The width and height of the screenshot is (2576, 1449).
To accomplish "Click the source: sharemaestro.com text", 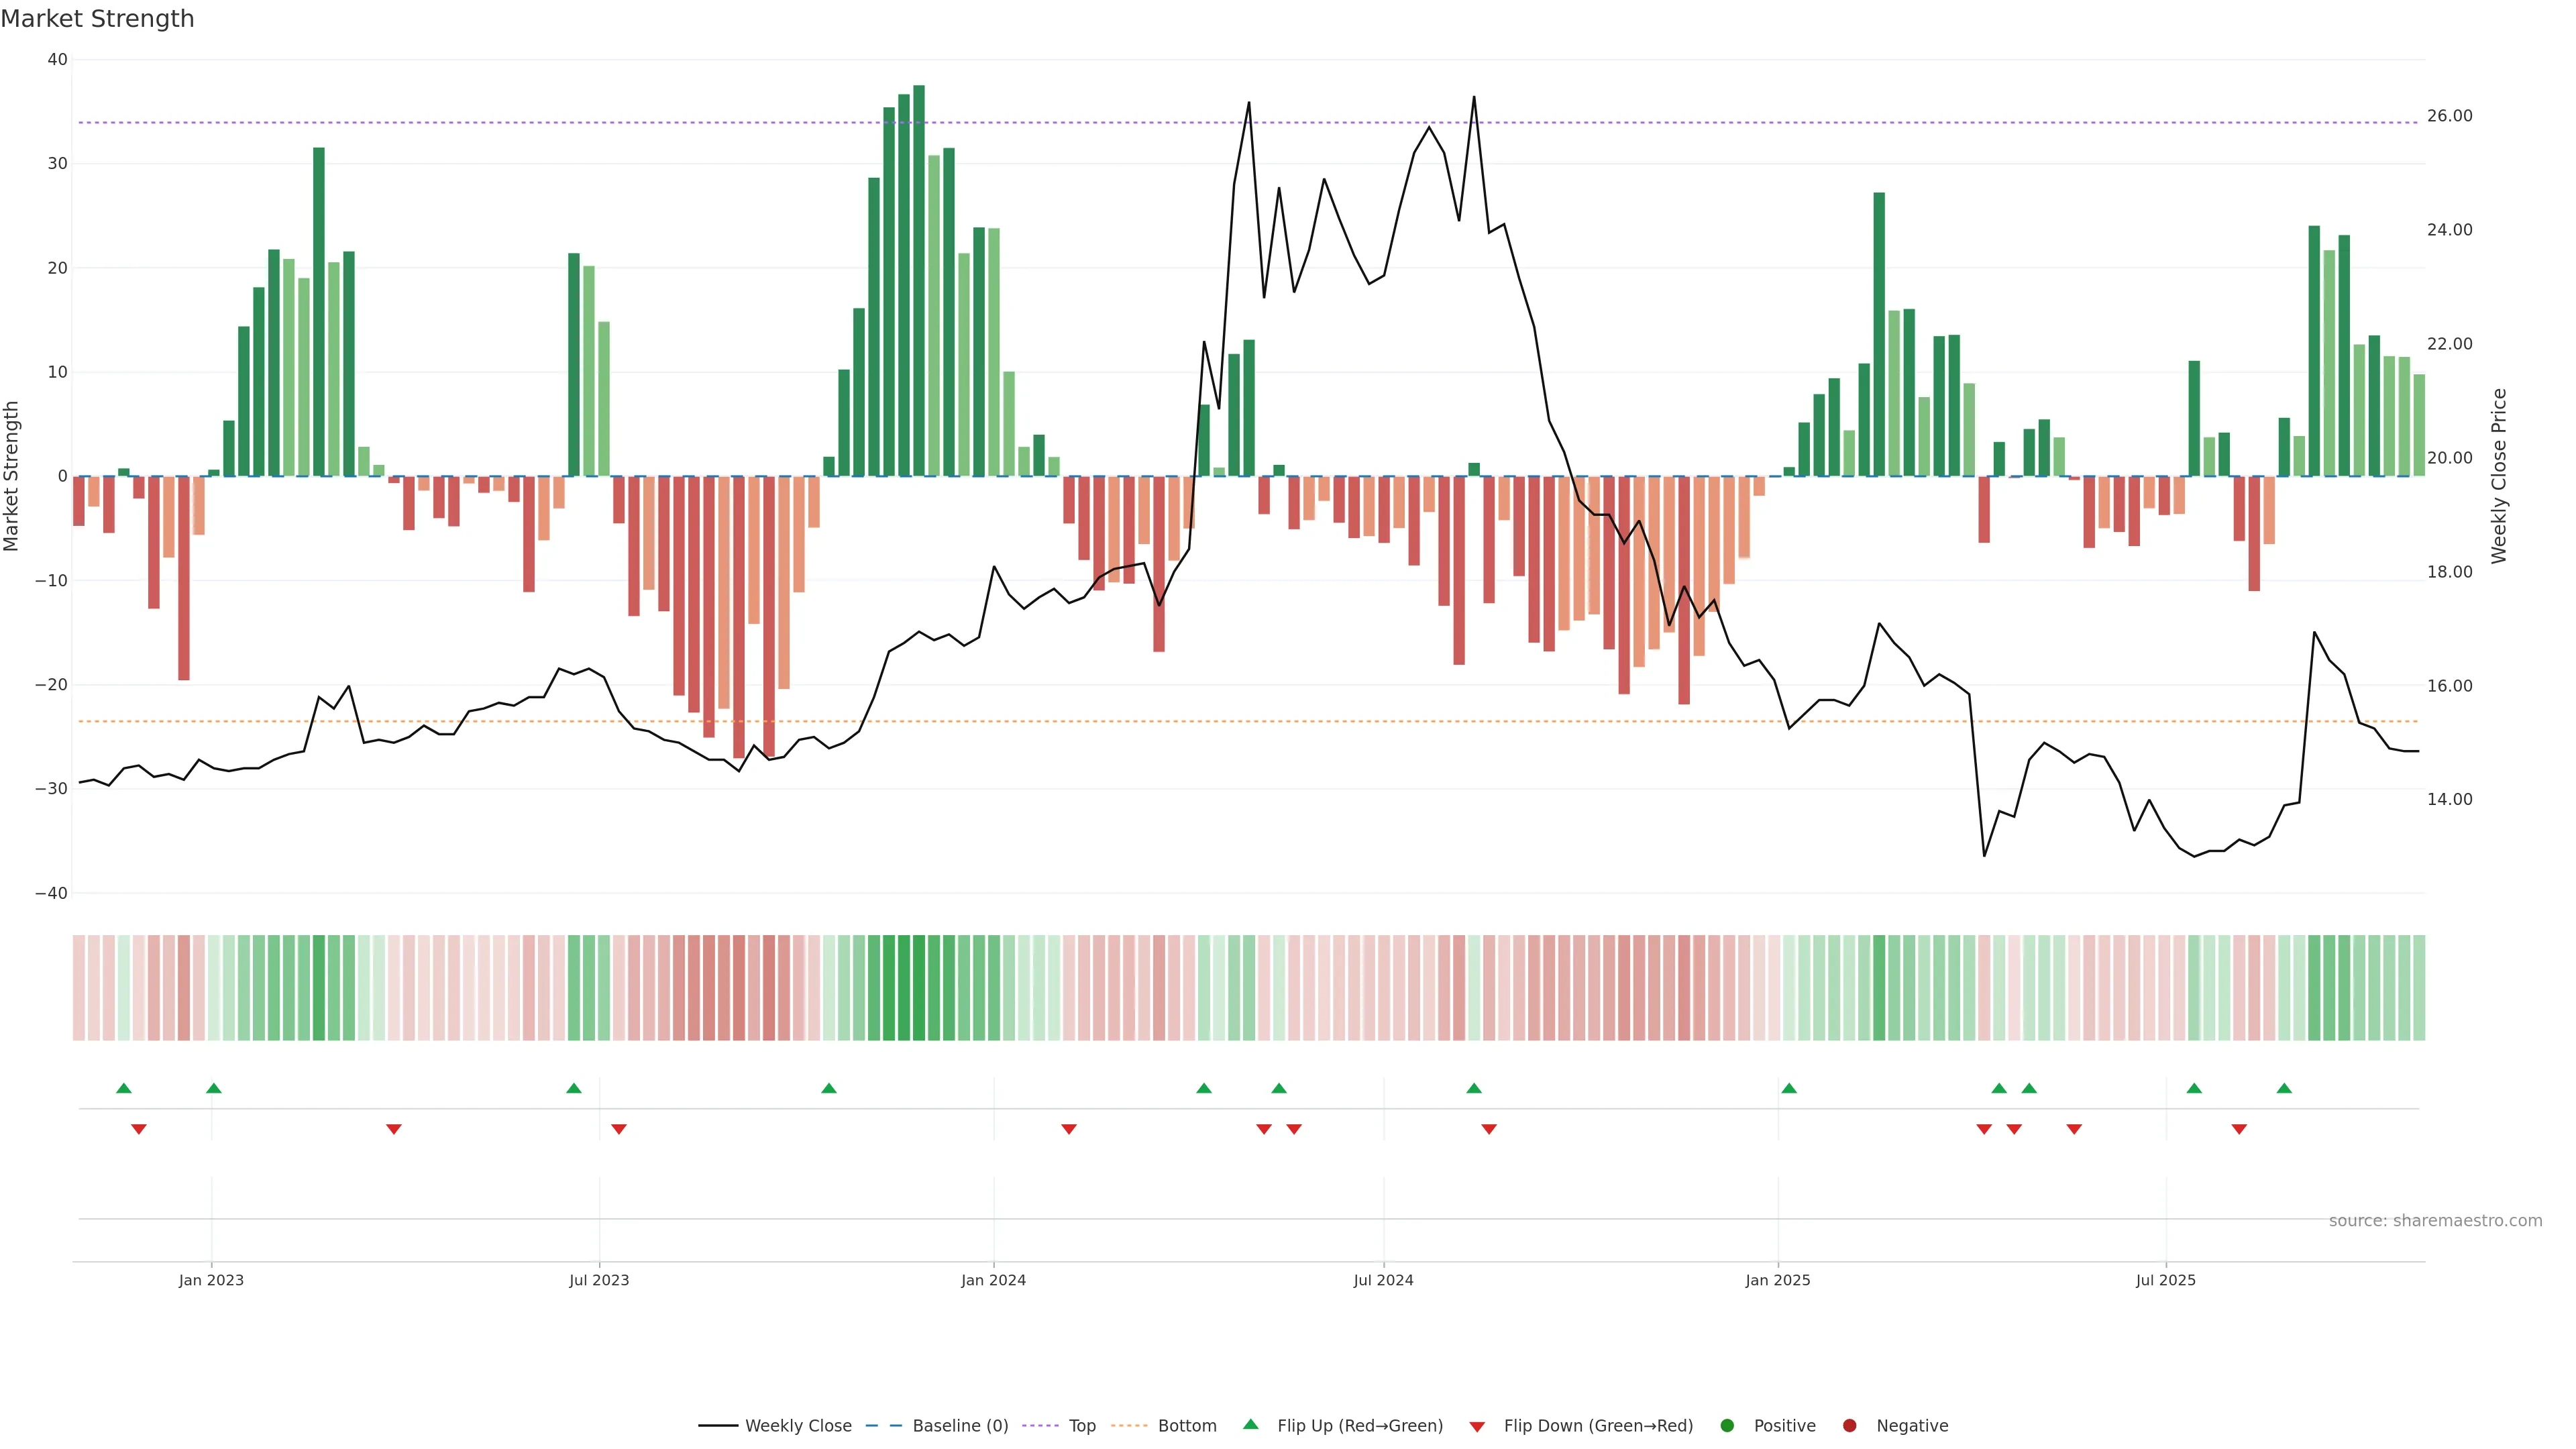I will [2435, 1221].
